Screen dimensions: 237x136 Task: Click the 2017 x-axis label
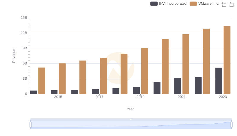point(99,97)
